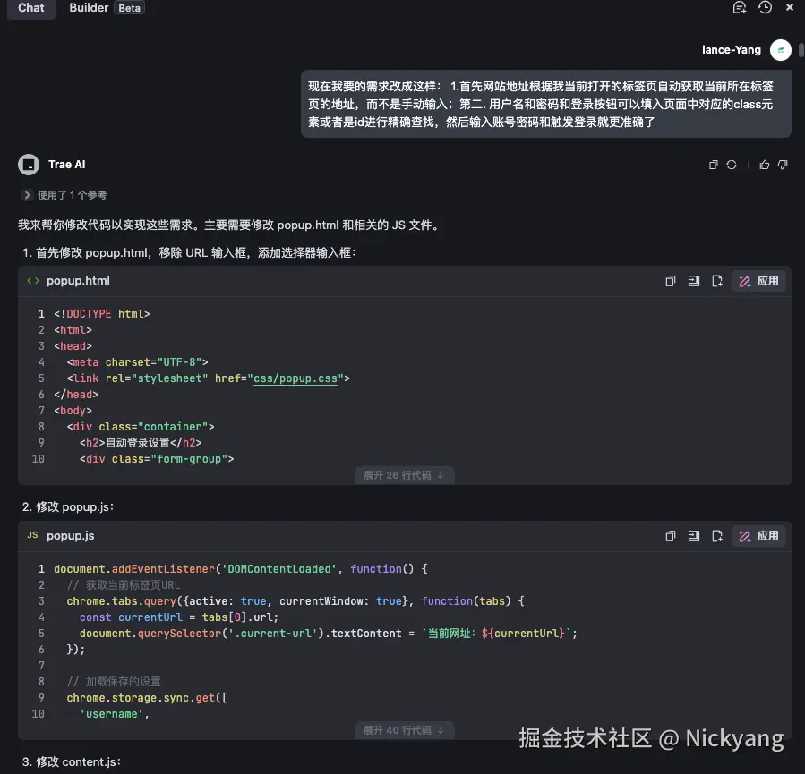Click popup.html file name header
The width and height of the screenshot is (805, 774).
click(x=78, y=281)
